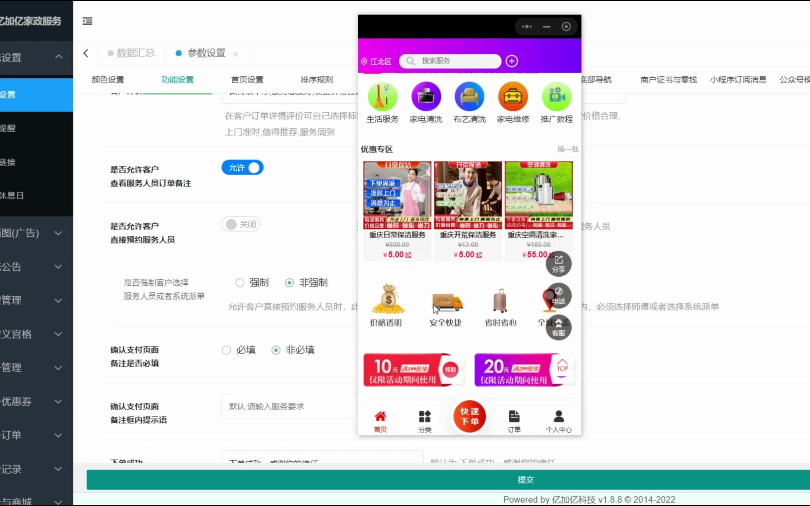The width and height of the screenshot is (810, 506).
Task: Toggle the 关闭 switch for direct booking
Action: point(241,224)
